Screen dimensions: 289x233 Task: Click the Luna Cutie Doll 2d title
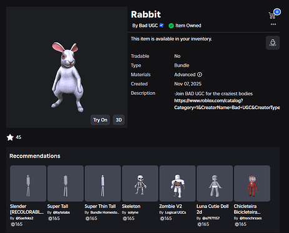click(x=212, y=209)
